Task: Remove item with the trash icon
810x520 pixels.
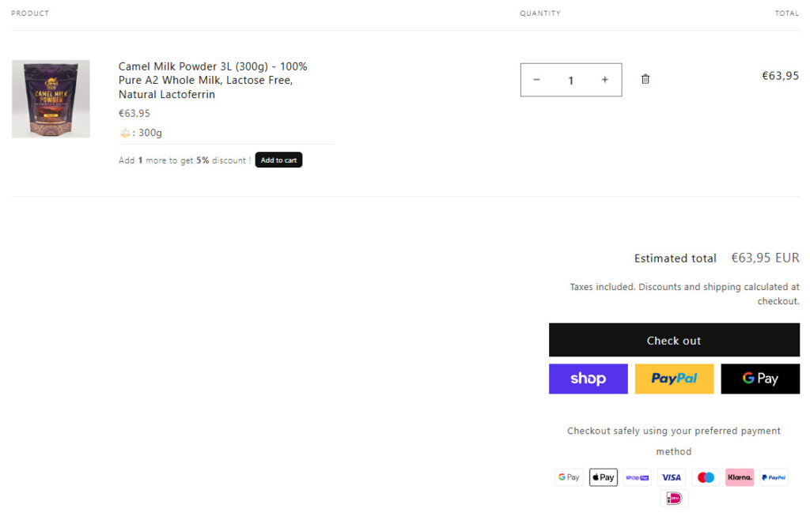Action: pos(645,79)
